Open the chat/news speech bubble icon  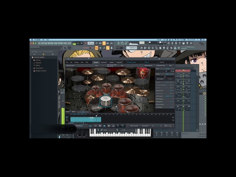(191, 43)
